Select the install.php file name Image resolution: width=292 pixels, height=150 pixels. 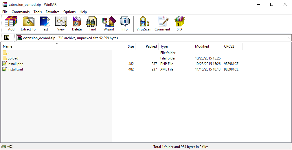click(15, 64)
